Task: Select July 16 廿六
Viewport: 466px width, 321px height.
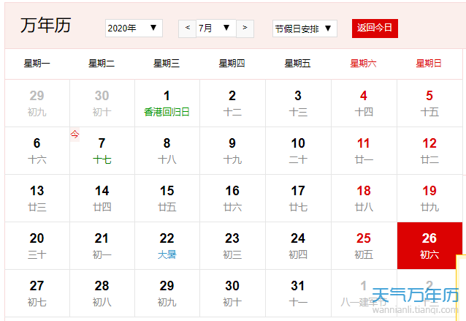Action: [233, 198]
